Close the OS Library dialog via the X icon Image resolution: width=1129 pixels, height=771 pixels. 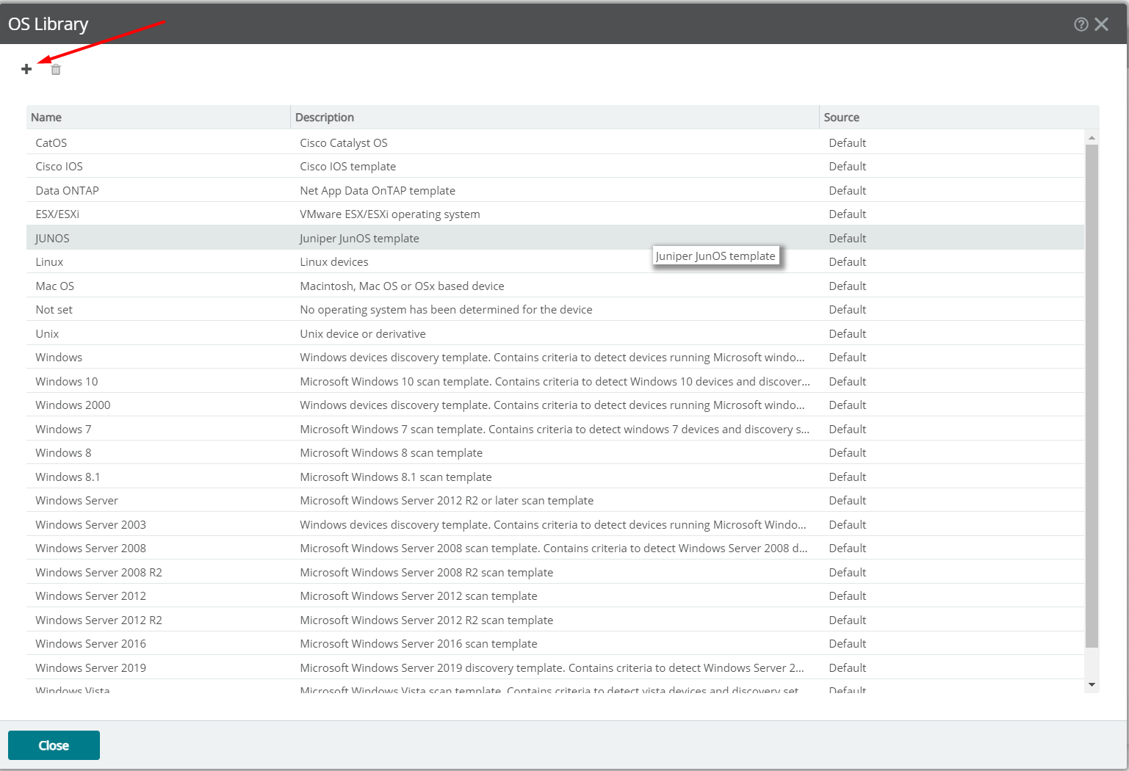click(1102, 23)
